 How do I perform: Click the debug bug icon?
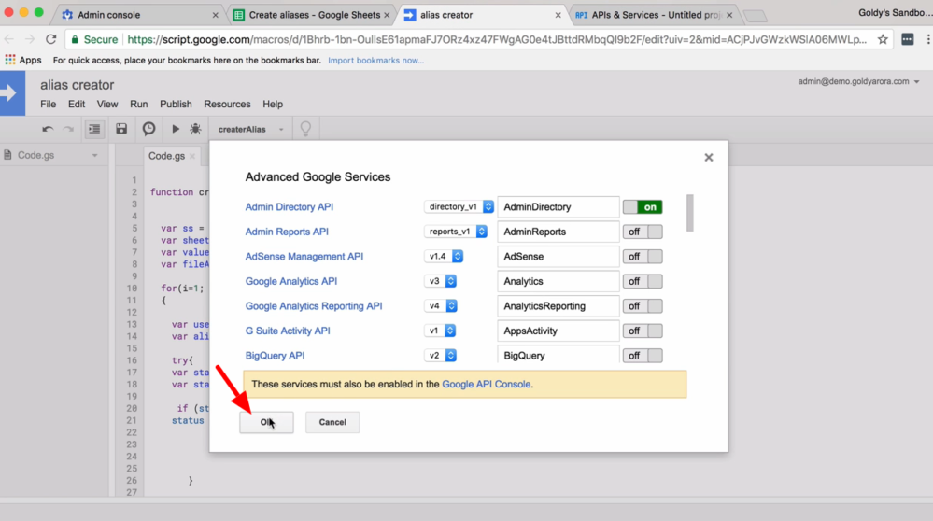tap(196, 129)
